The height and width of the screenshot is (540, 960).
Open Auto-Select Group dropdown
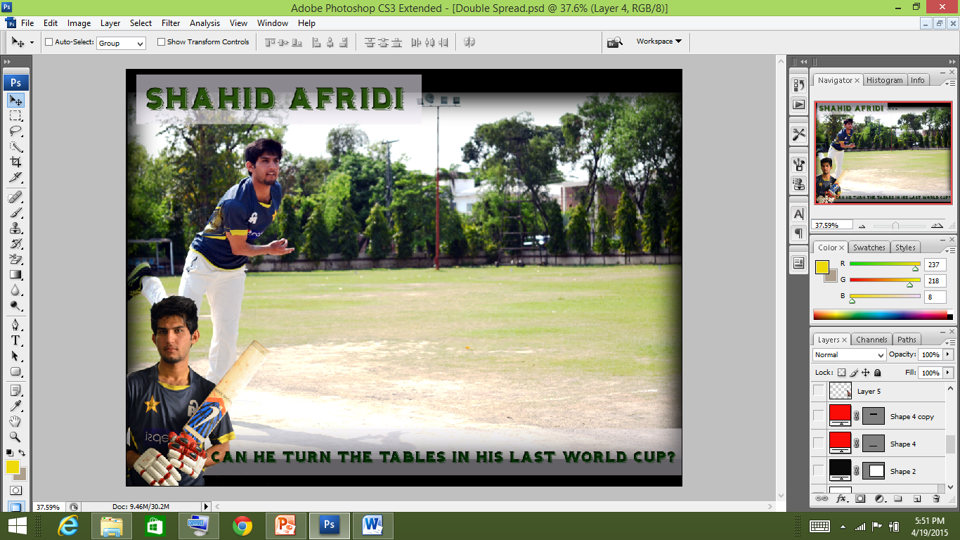pos(121,43)
